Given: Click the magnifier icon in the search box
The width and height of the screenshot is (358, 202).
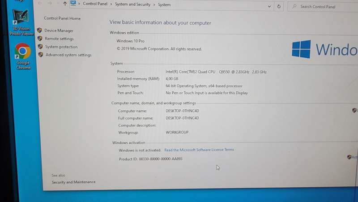Looking at the screenshot, I should [294, 6].
